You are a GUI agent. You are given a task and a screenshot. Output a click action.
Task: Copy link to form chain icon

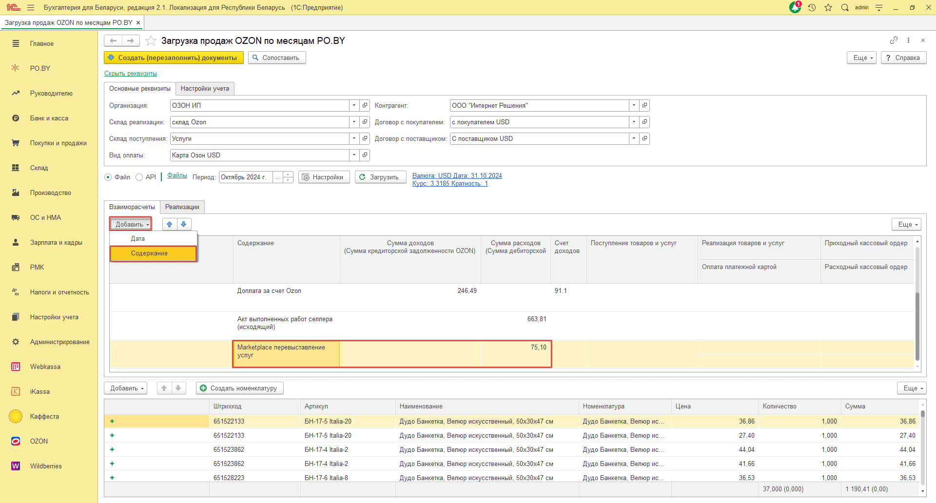(894, 40)
